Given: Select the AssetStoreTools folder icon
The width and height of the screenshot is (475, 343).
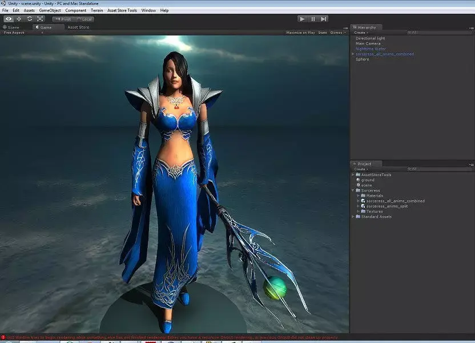Looking at the screenshot, I should (358, 175).
